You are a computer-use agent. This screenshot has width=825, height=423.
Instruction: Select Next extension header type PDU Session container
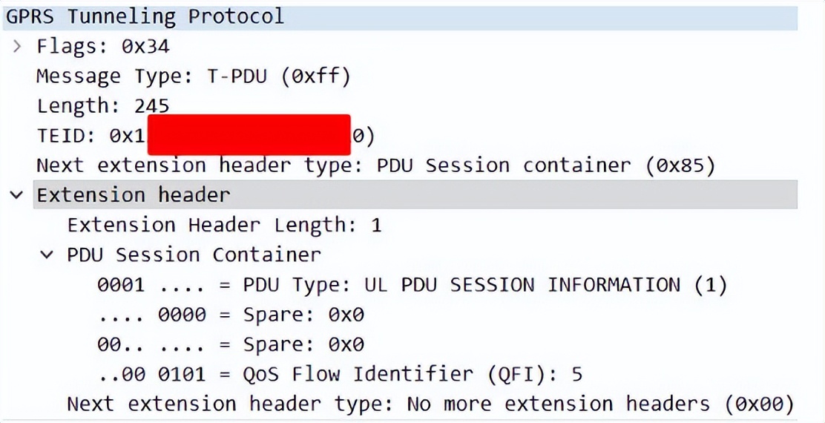coord(376,165)
